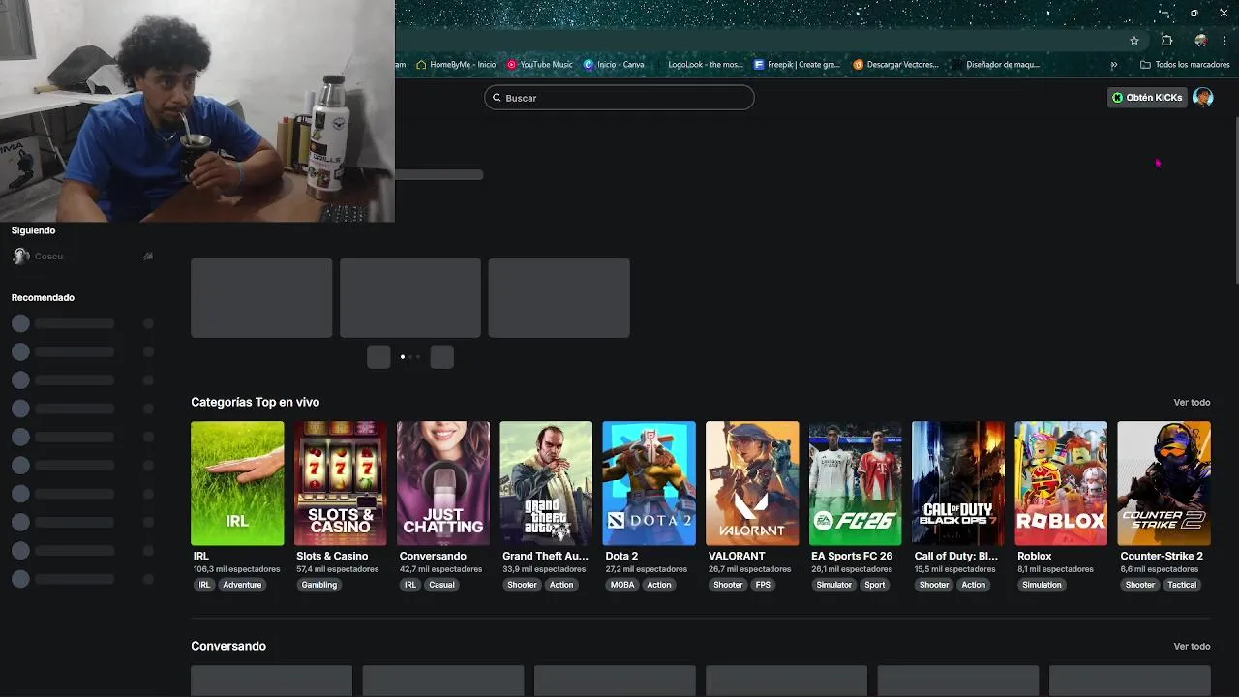1239x697 pixels.
Task: Open the Kick user avatar menu
Action: (x=1203, y=97)
